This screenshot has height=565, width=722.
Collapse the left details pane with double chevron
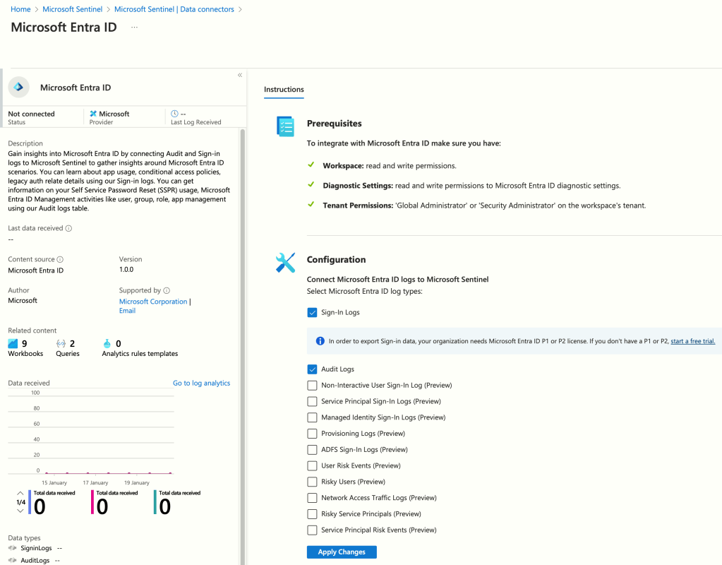240,75
